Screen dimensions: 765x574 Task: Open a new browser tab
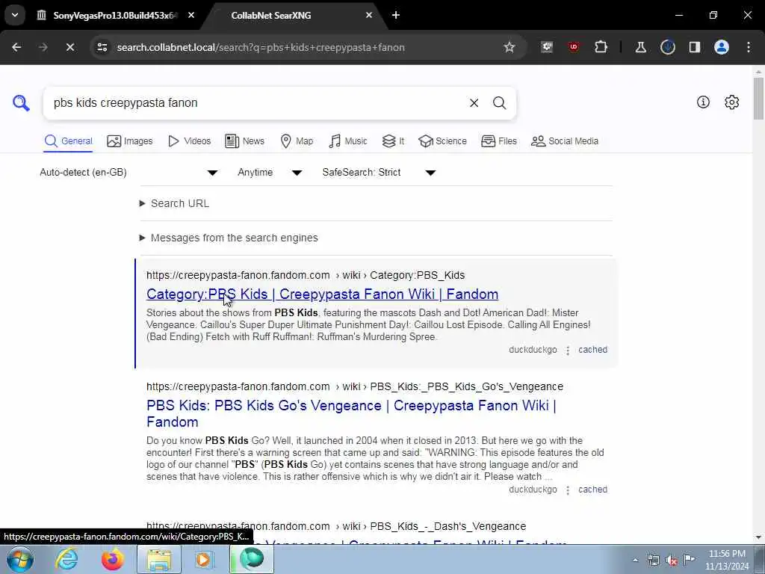[x=396, y=15]
